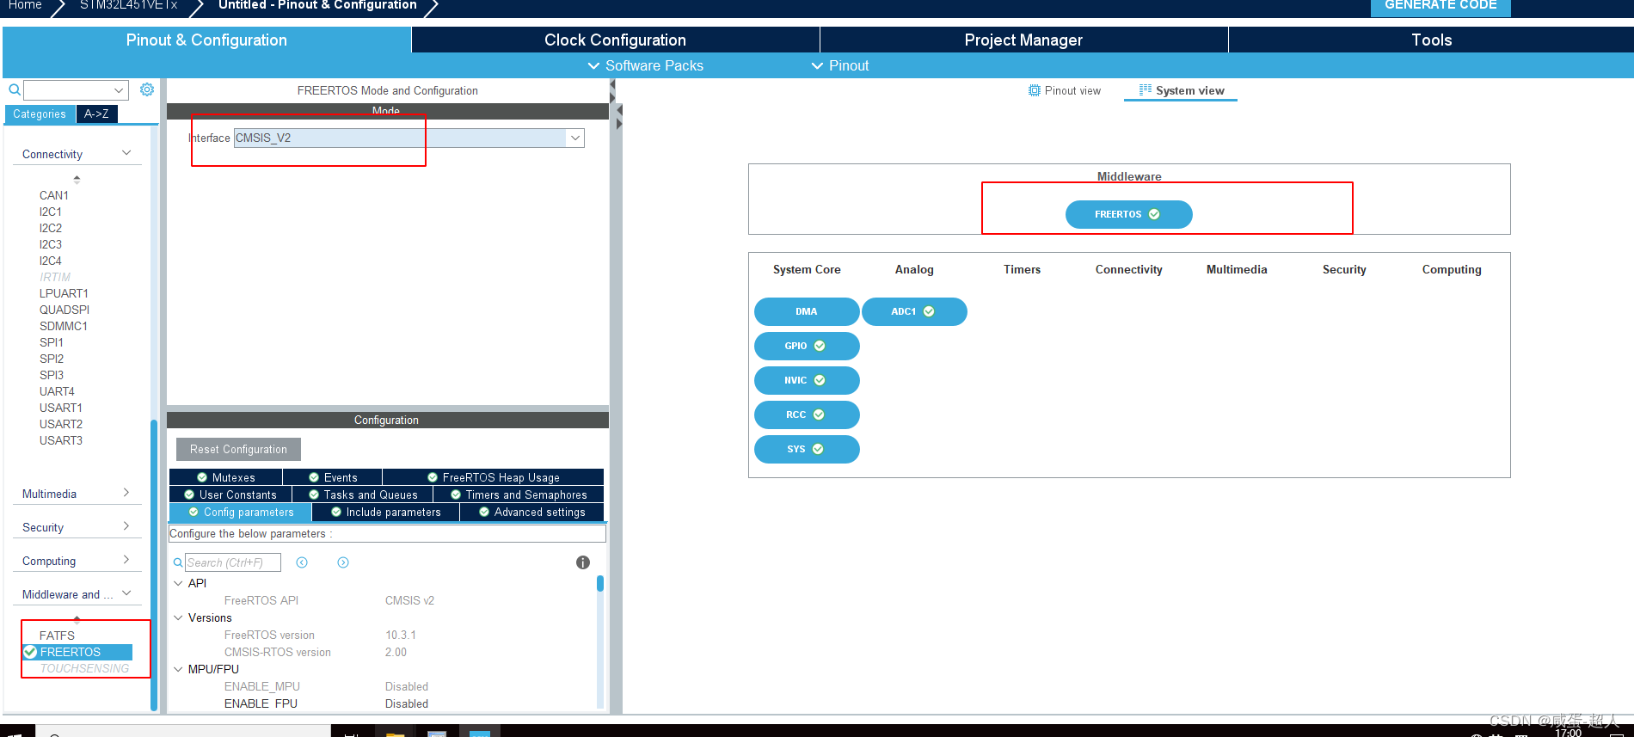
Task: Go to next search result arrow
Action: pos(343,562)
